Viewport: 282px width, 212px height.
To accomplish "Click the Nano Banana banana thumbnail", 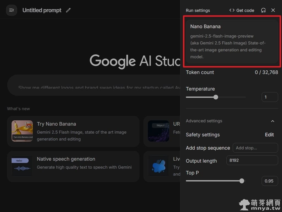I will pyautogui.click(x=22, y=131).
